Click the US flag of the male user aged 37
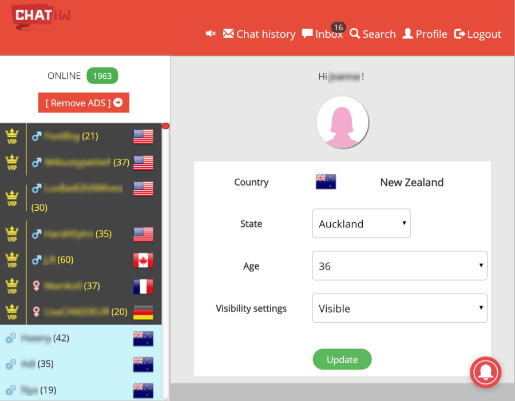The image size is (515, 401). [x=143, y=163]
